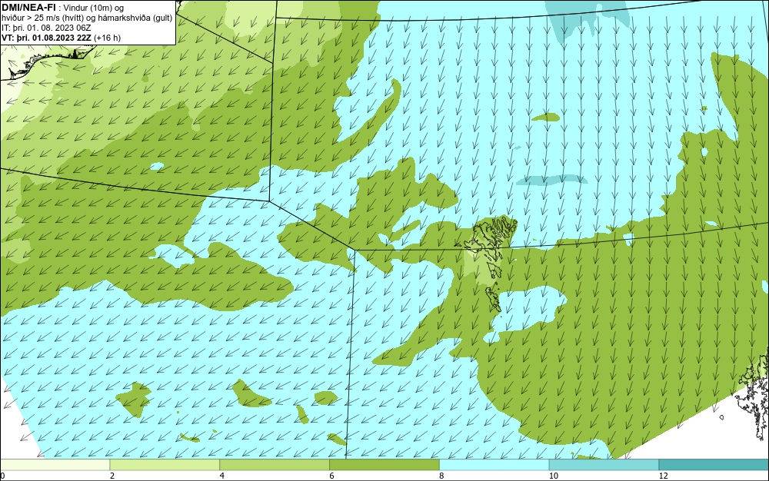Screen dimensions: 769x481
Task: Click the 10–12 m/s turquoise swatch
Action: pos(604,464)
